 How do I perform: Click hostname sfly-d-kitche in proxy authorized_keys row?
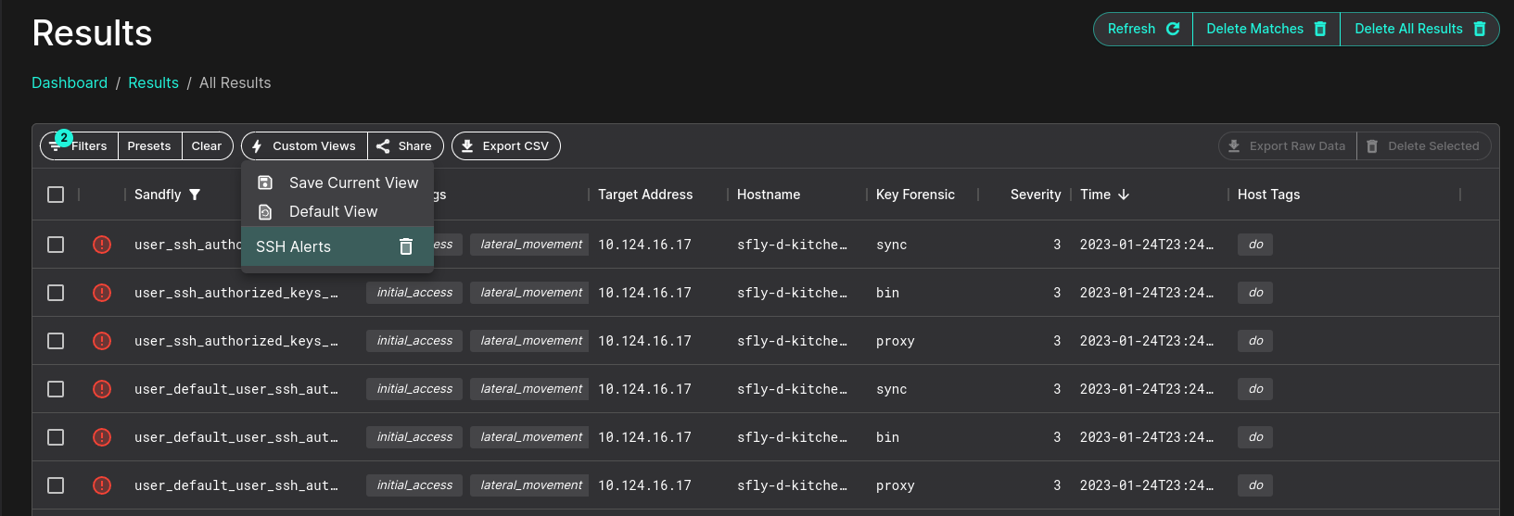(792, 341)
